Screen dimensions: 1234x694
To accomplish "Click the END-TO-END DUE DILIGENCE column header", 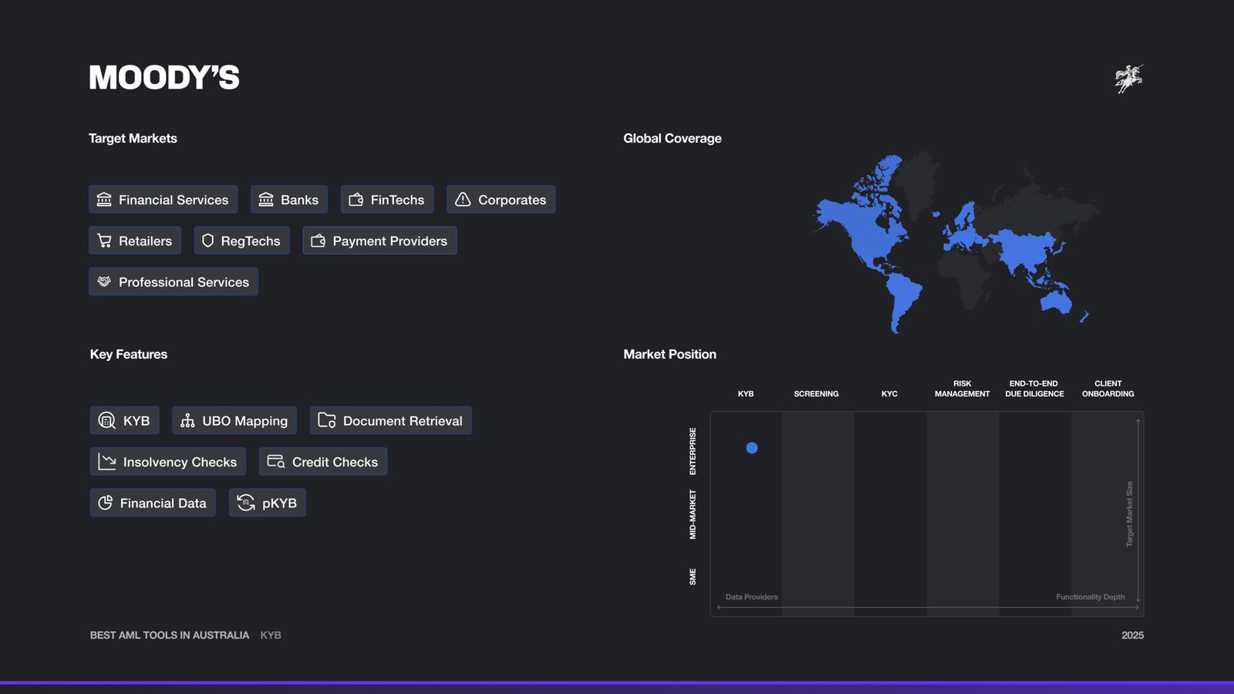I will 1034,389.
